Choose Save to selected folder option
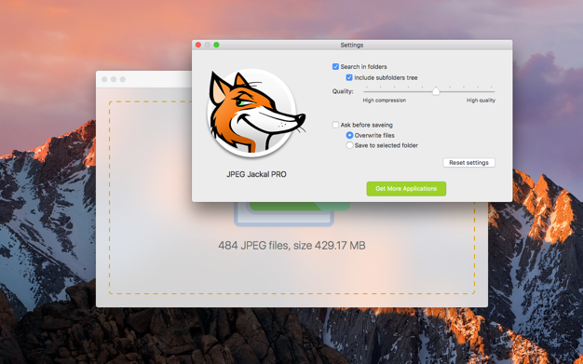The image size is (583, 364). coord(349,145)
